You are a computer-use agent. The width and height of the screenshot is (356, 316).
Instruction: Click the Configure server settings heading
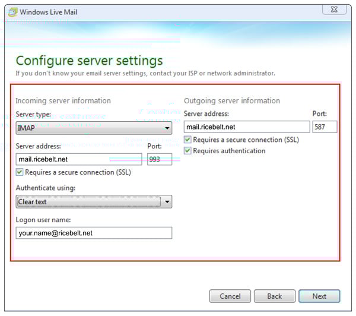89,61
